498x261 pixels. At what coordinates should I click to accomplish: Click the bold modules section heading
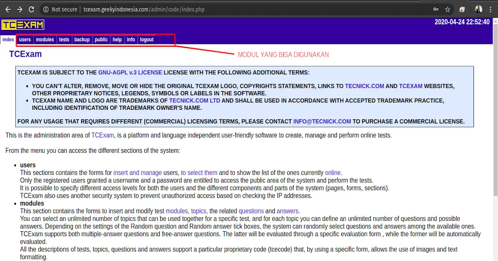32,203
